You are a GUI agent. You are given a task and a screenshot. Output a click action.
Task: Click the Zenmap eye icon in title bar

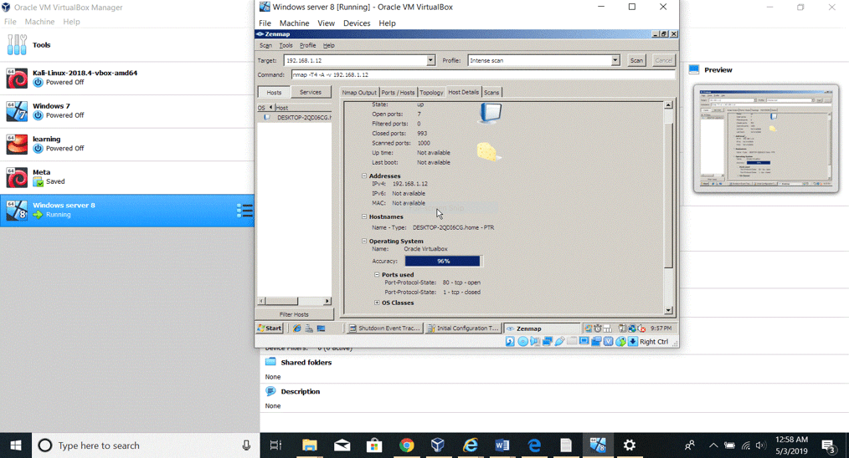point(260,34)
